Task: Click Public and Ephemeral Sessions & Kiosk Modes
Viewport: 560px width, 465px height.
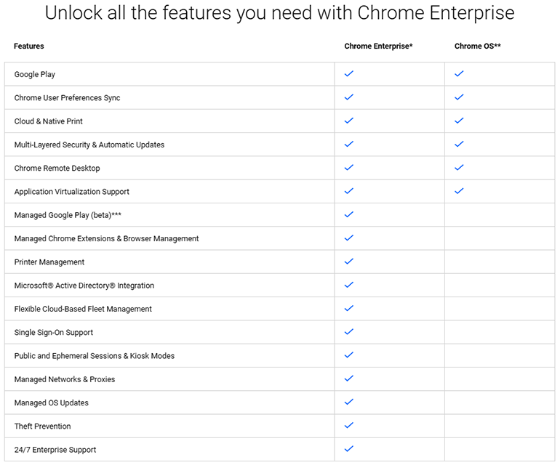Action: coord(95,356)
